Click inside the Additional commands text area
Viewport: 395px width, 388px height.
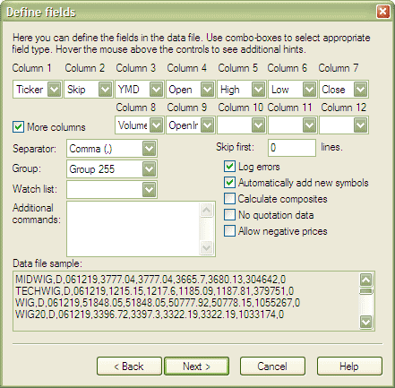click(133, 228)
